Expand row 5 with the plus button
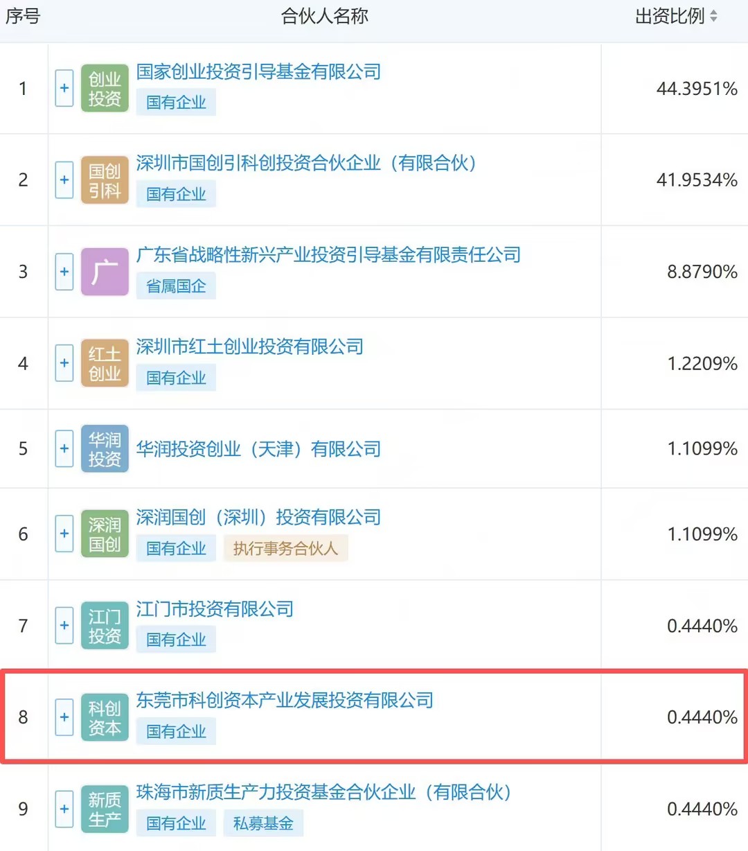 point(64,448)
